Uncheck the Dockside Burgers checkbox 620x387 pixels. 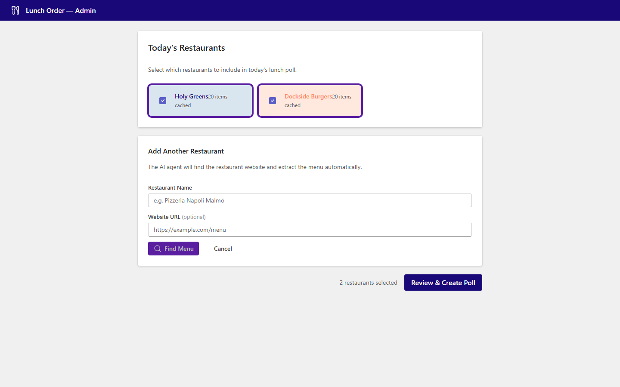point(273,101)
